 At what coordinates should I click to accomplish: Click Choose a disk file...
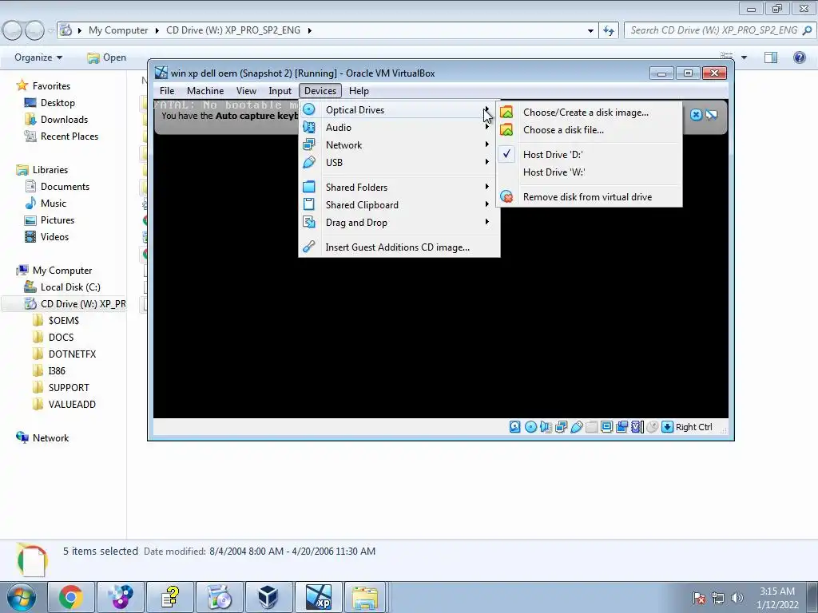590,130
